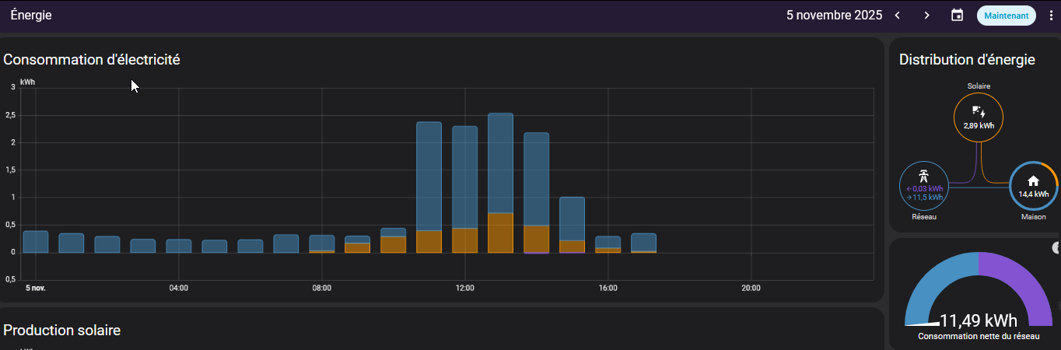The height and width of the screenshot is (350, 1061).
Task: Open the three-dot overflow menu
Action: [x=1051, y=16]
